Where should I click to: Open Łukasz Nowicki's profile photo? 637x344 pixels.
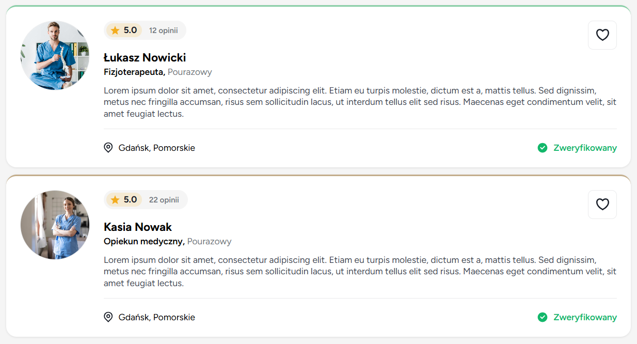[55, 55]
